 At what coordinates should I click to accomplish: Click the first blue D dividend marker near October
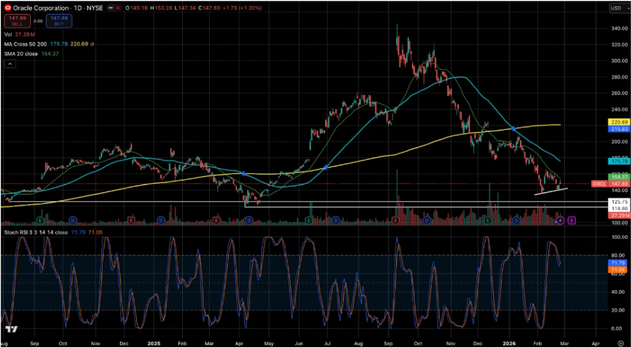(x=73, y=220)
